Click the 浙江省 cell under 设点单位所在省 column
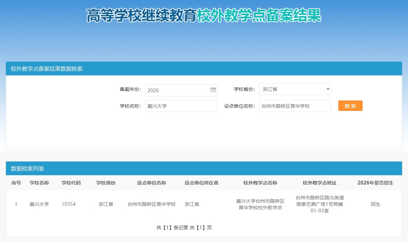Screen dimensions: 408x242 [192, 204]
